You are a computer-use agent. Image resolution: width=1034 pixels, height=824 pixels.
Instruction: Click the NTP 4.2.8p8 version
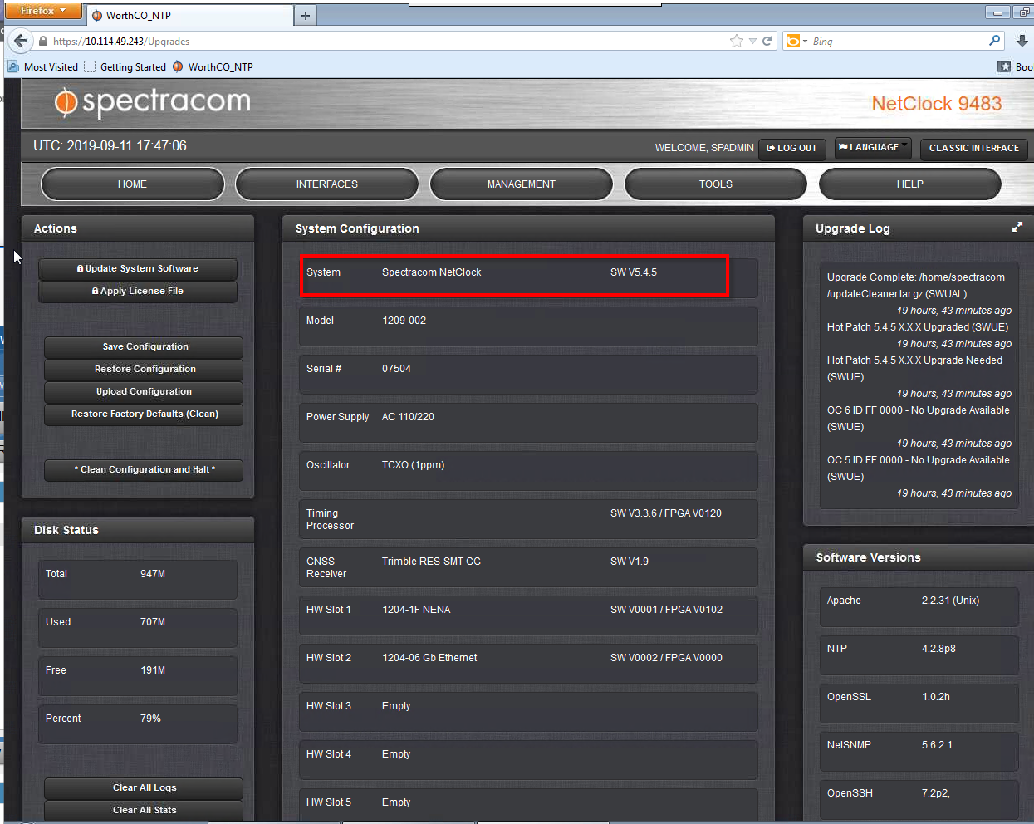pyautogui.click(x=938, y=649)
